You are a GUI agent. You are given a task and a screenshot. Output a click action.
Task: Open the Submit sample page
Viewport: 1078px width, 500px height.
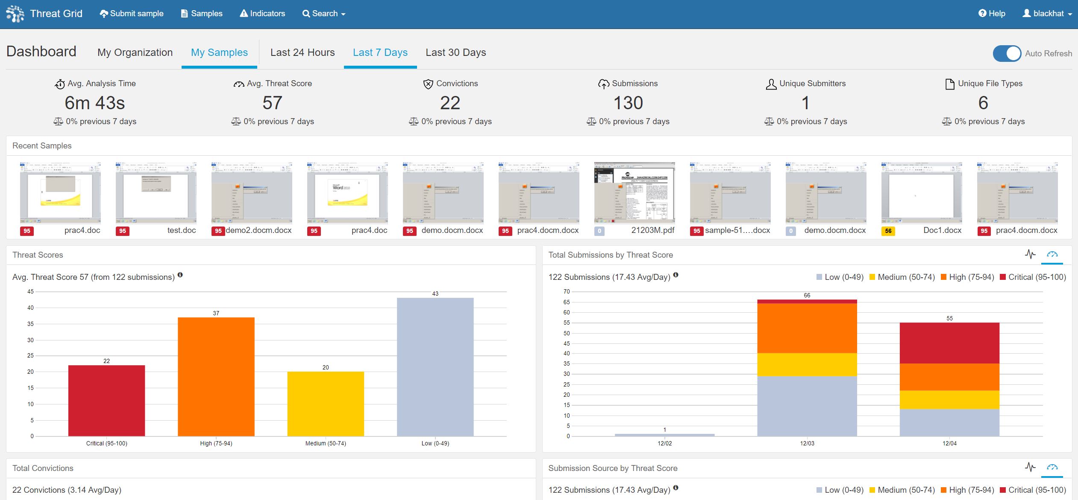coord(132,14)
